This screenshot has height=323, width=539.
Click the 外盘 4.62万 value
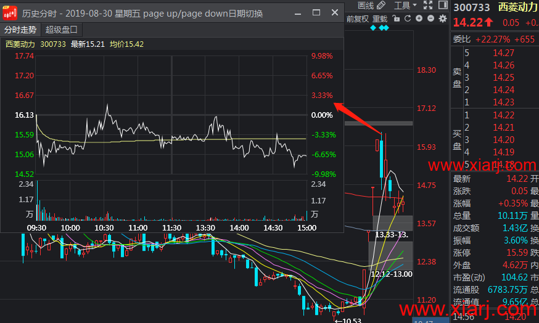click(515, 265)
